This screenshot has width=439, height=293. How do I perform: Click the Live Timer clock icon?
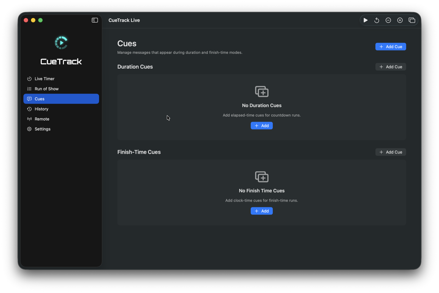pyautogui.click(x=29, y=79)
